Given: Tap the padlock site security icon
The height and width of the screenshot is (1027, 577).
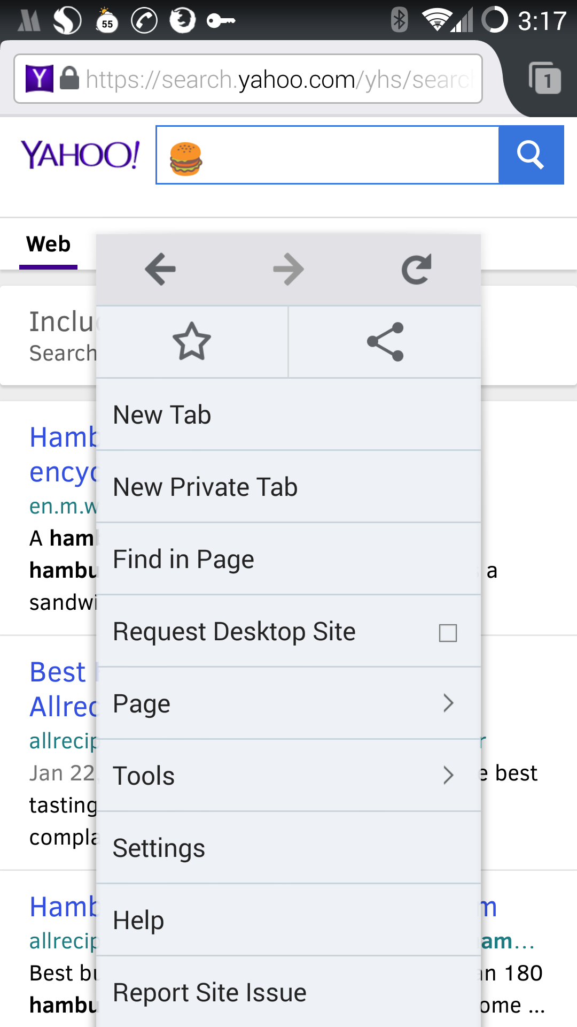Looking at the screenshot, I should point(69,79).
